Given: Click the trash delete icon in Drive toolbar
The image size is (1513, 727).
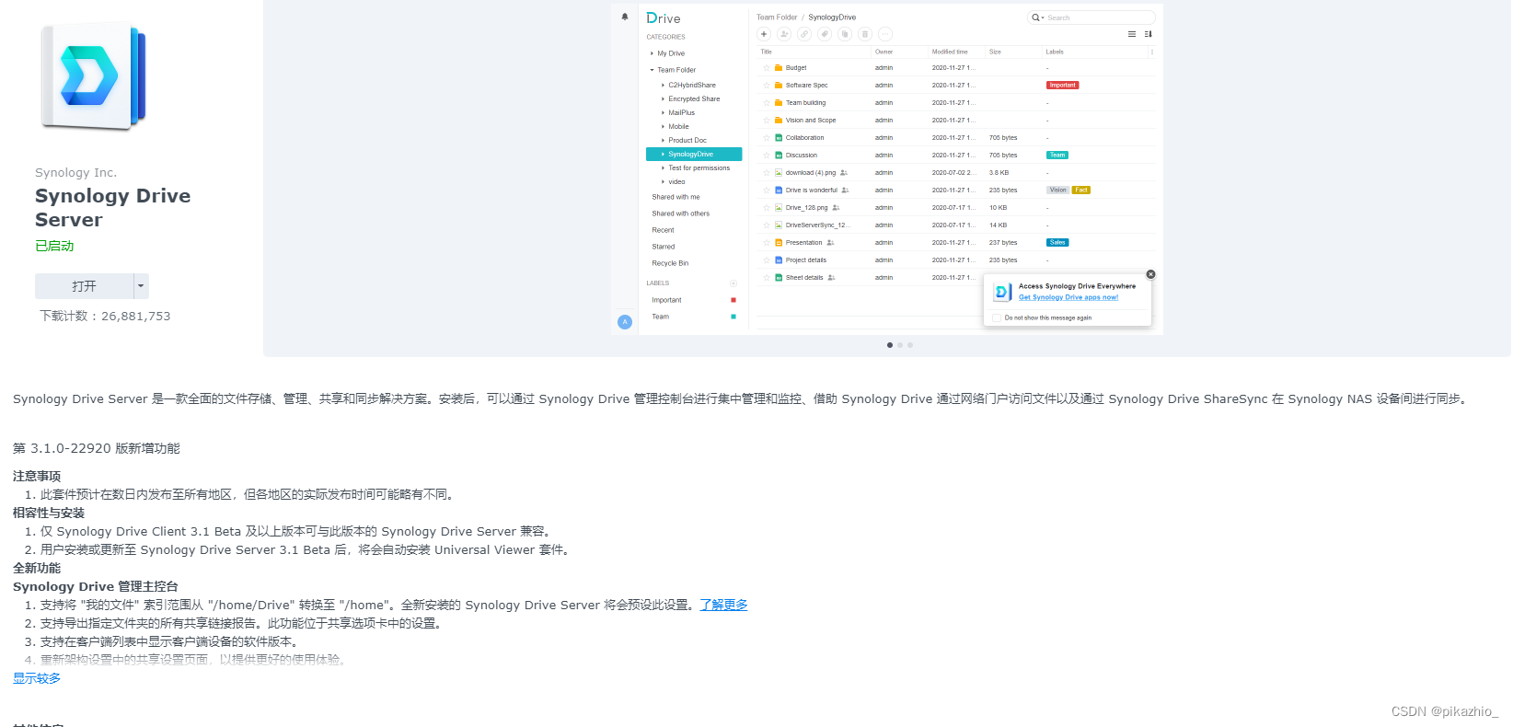Looking at the screenshot, I should point(865,34).
